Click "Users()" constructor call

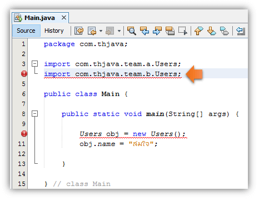166,134
